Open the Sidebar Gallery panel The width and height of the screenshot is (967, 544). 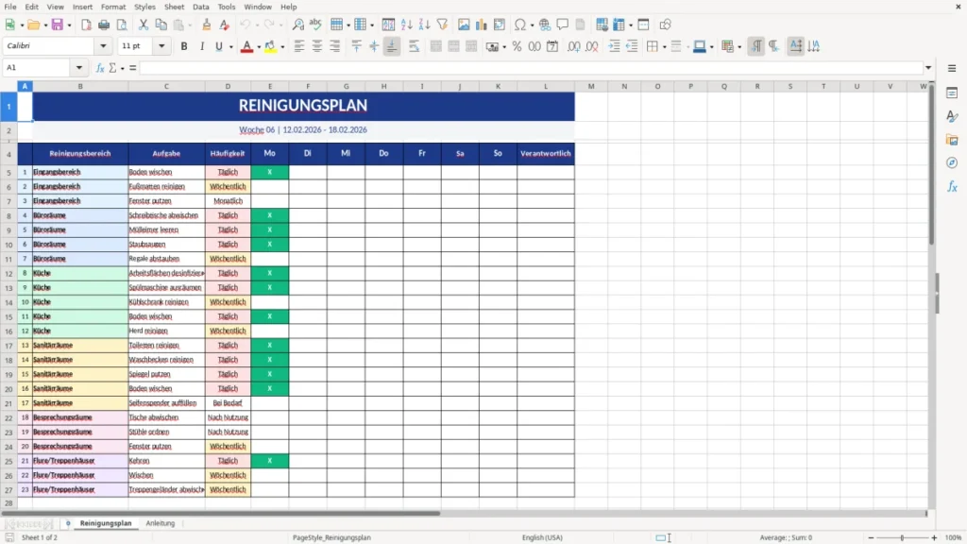(x=952, y=140)
